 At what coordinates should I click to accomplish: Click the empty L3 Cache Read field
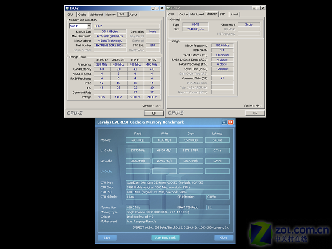click(x=138, y=171)
